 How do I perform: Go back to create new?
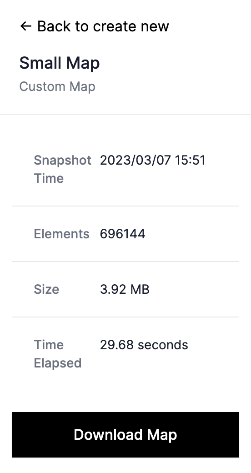tap(94, 26)
